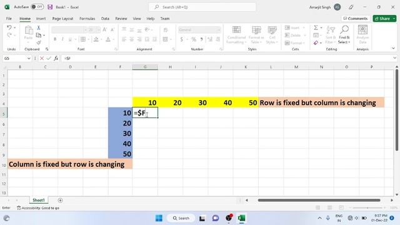Toggle Underline formatting
The width and height of the screenshot is (400, 225).
point(69,39)
